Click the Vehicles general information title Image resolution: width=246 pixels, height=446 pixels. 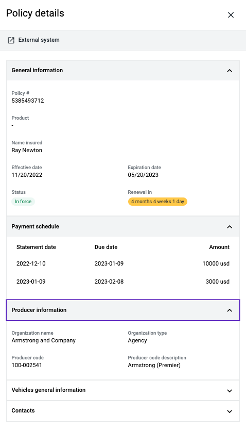point(48,390)
